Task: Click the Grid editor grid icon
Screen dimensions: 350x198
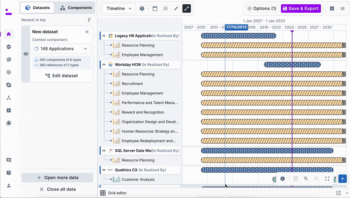Action: tap(103, 193)
